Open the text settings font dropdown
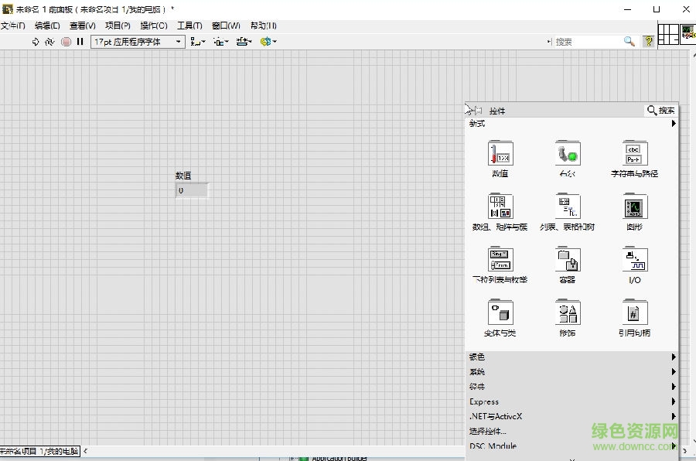Viewport: 696px width, 461px height. coord(179,42)
